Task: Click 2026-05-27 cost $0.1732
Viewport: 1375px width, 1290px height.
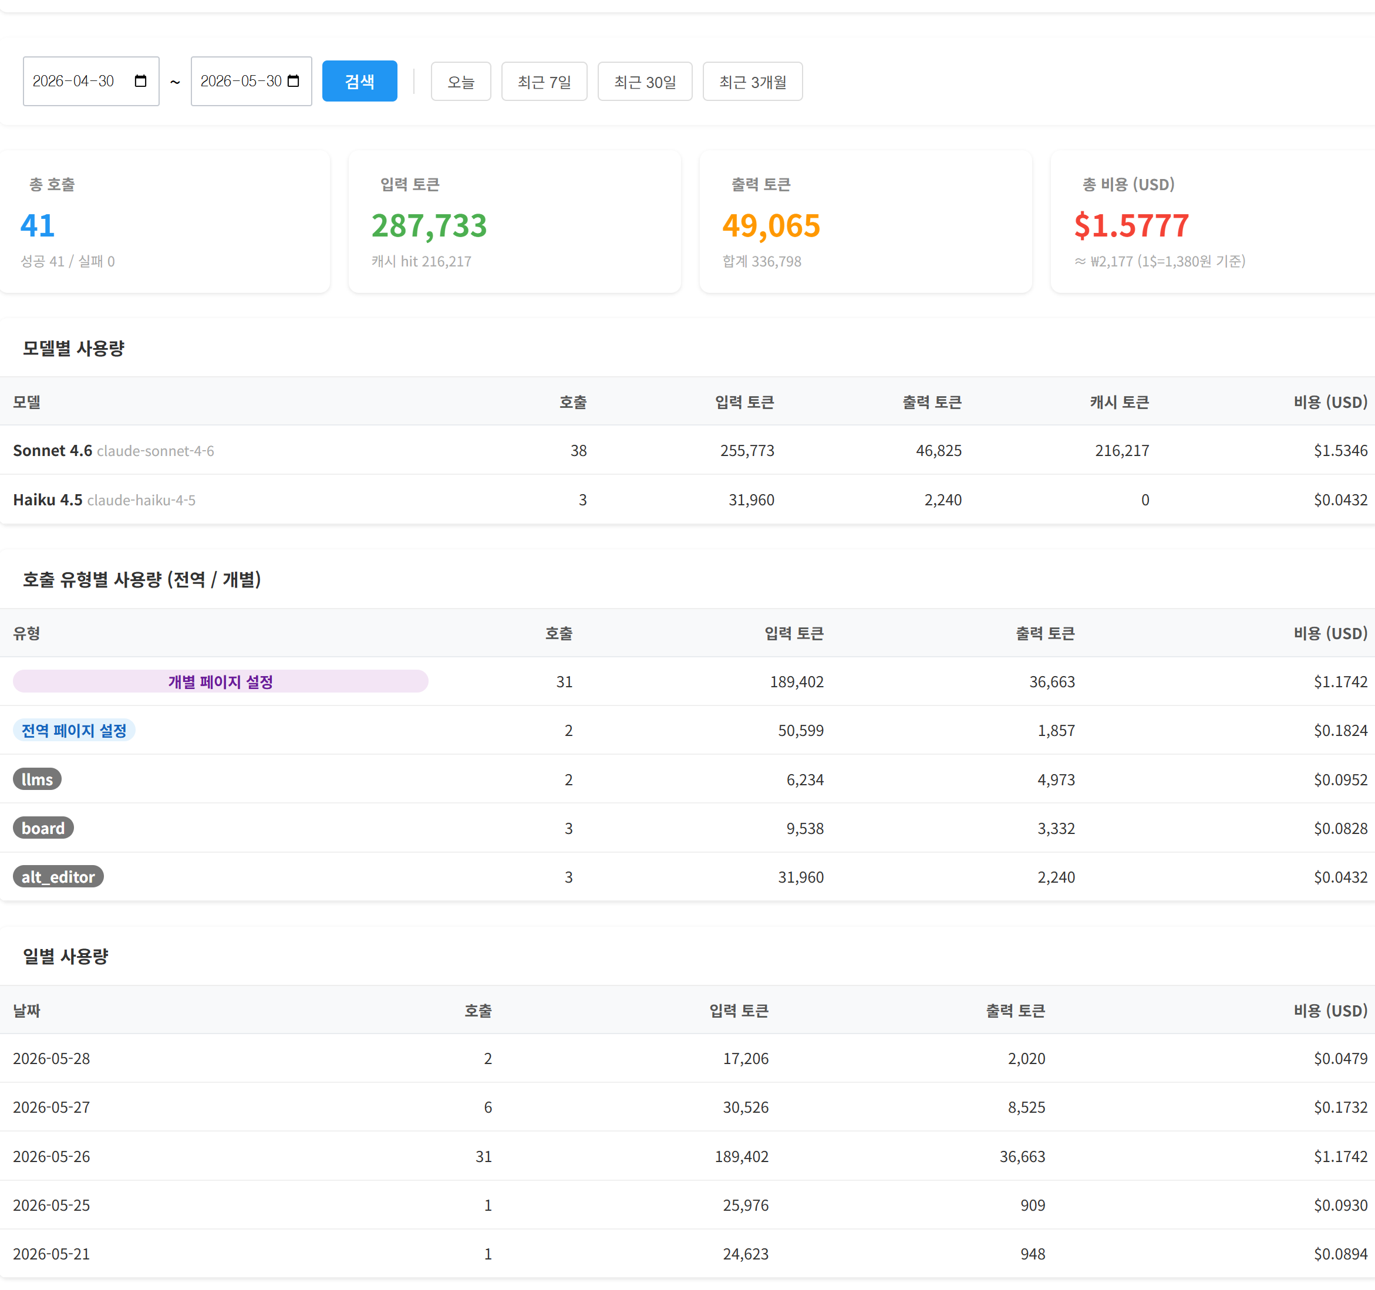Action: [1340, 1107]
